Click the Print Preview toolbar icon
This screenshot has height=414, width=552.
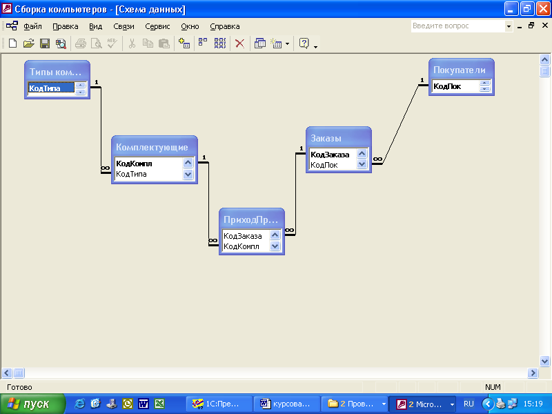pos(97,43)
